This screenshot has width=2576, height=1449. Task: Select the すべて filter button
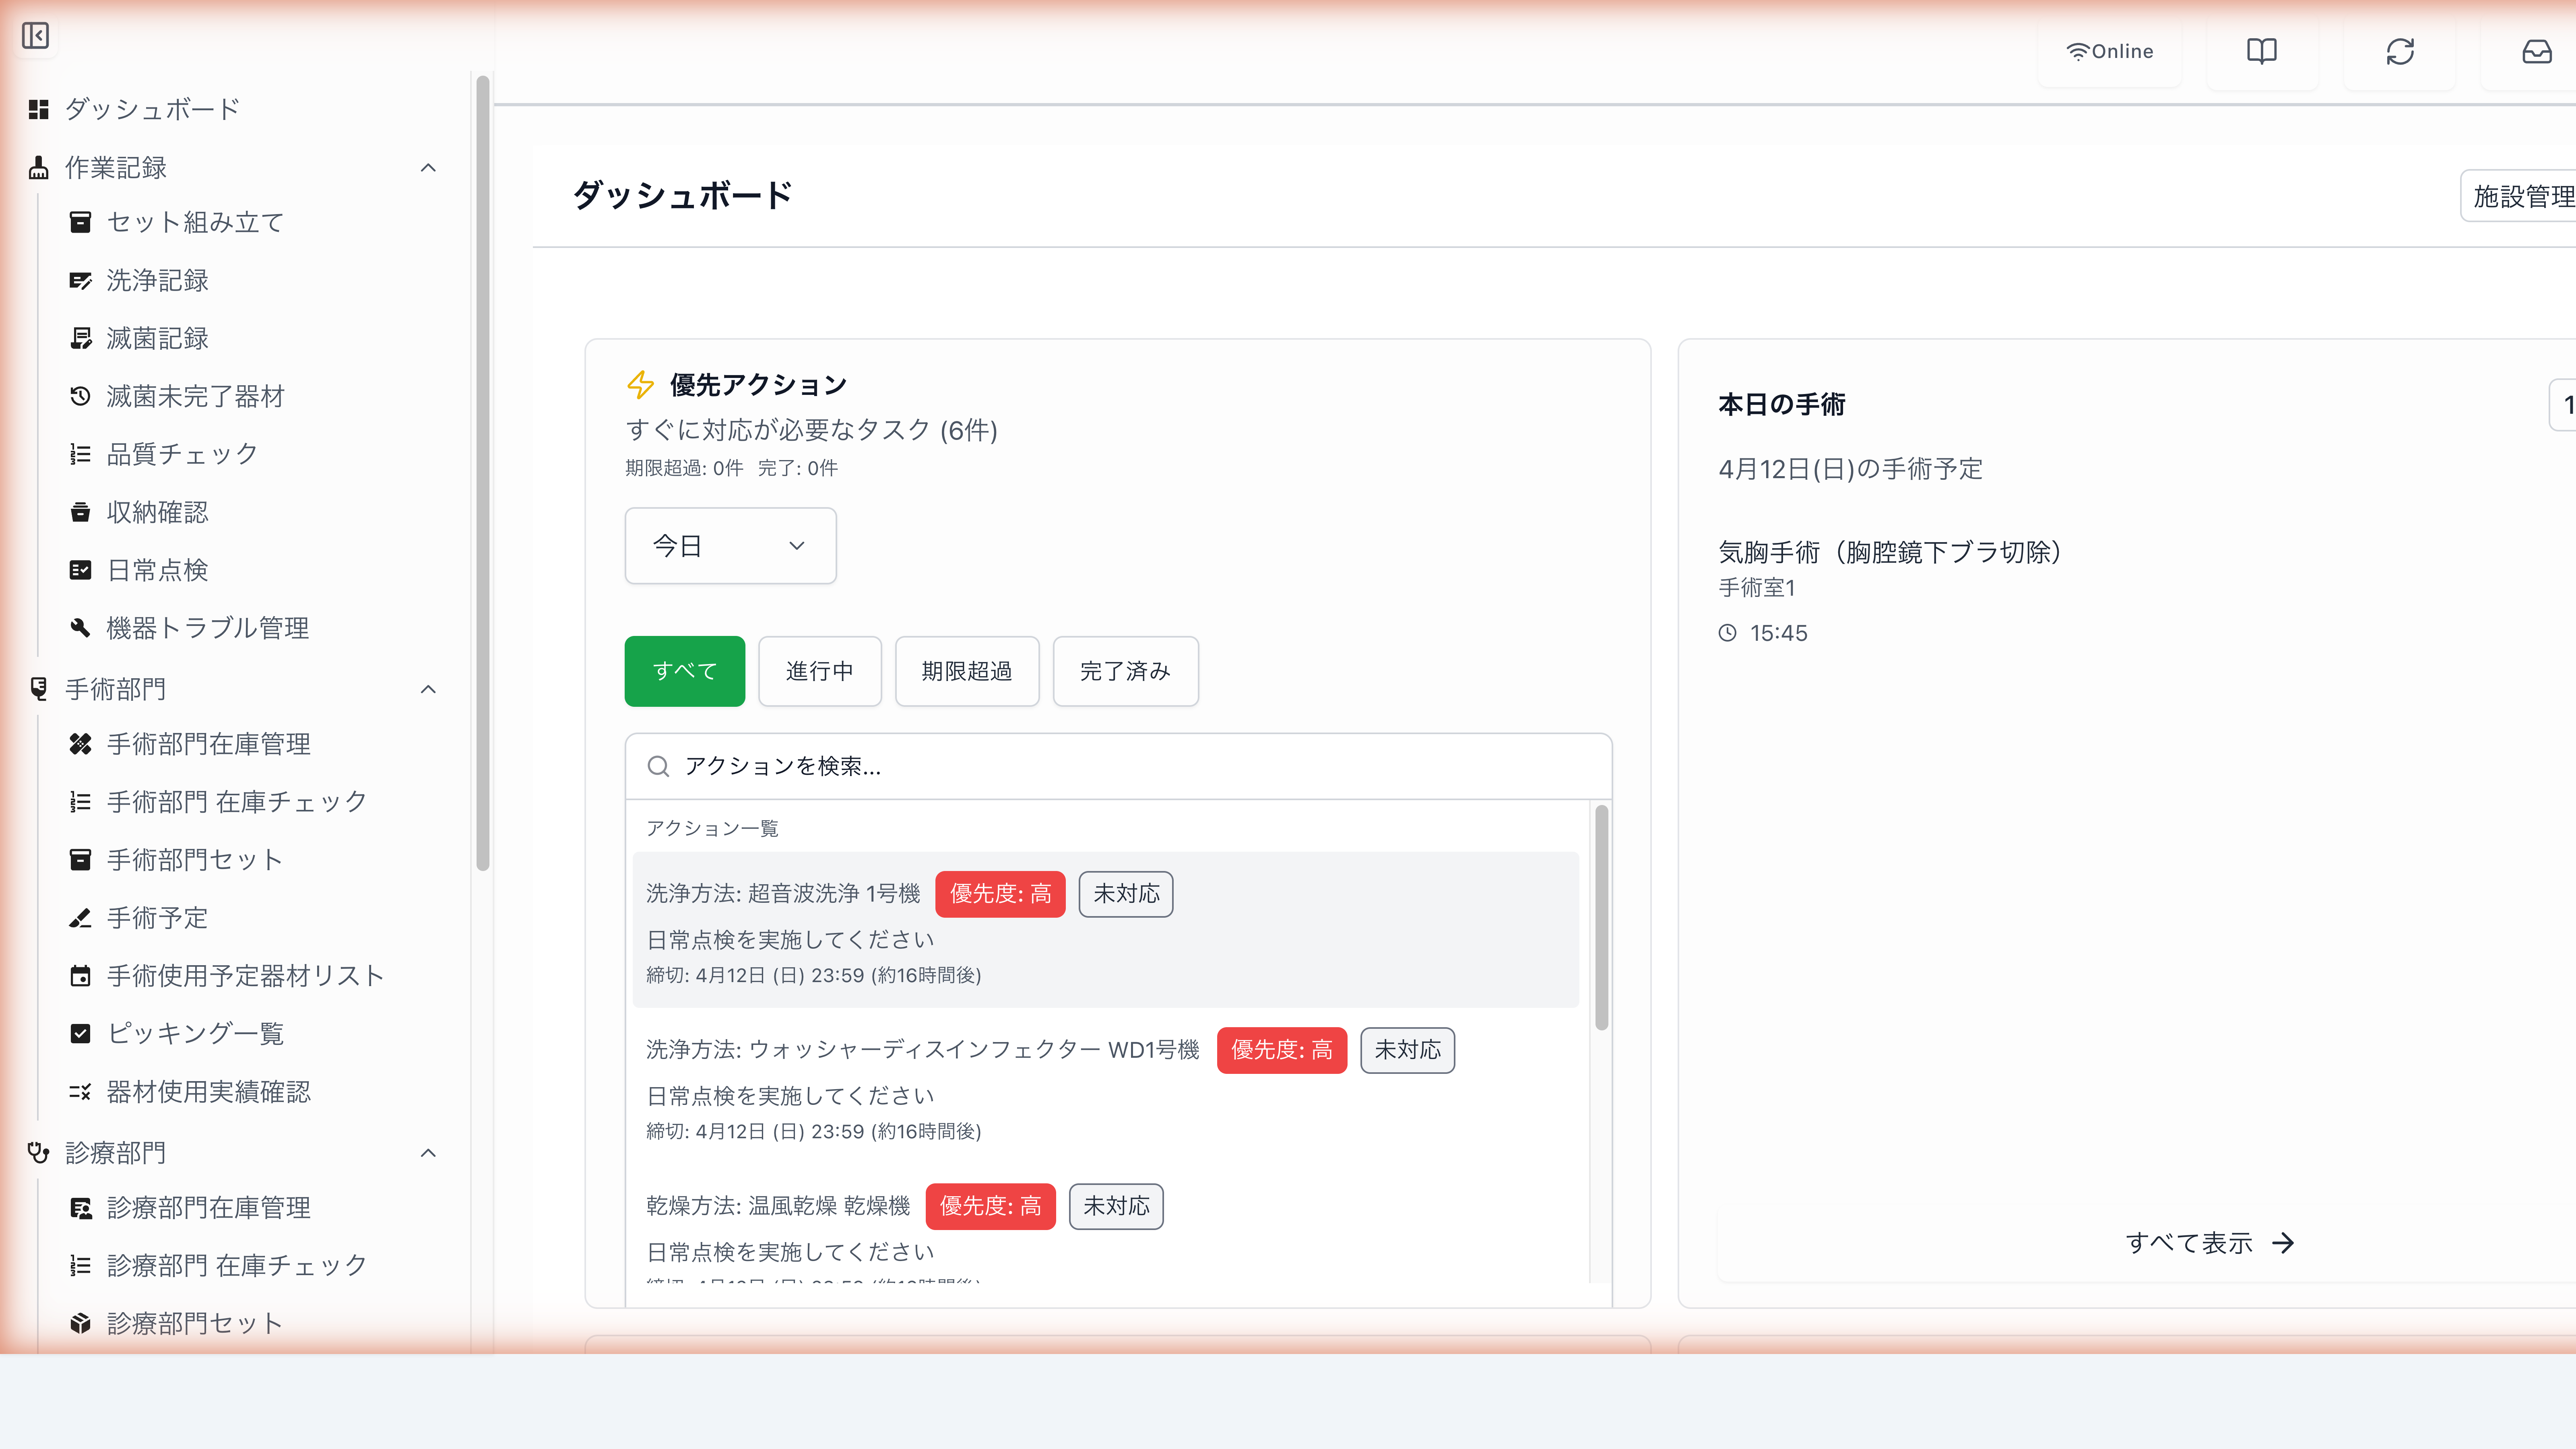(x=684, y=671)
